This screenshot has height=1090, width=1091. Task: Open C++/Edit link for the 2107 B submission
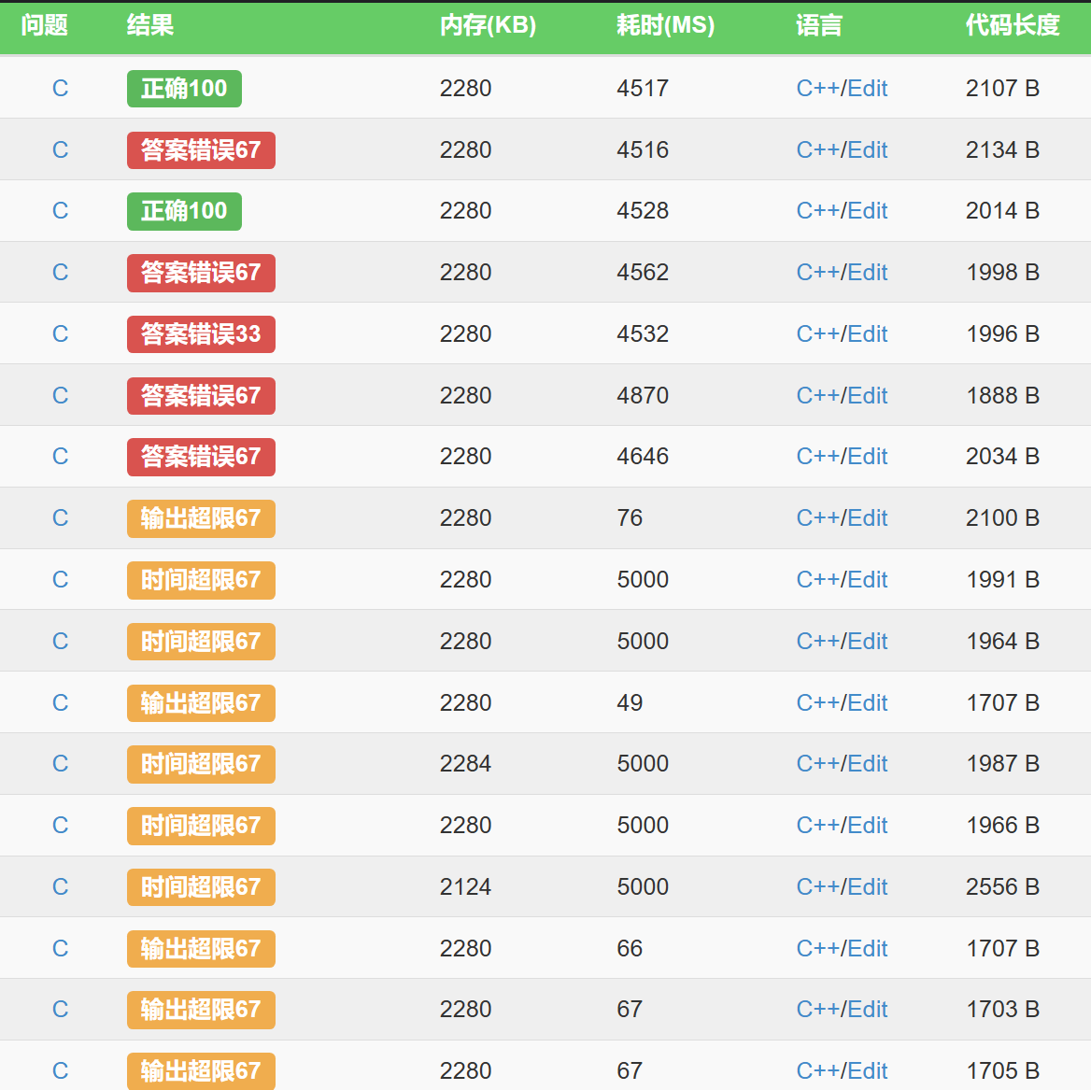click(x=842, y=89)
